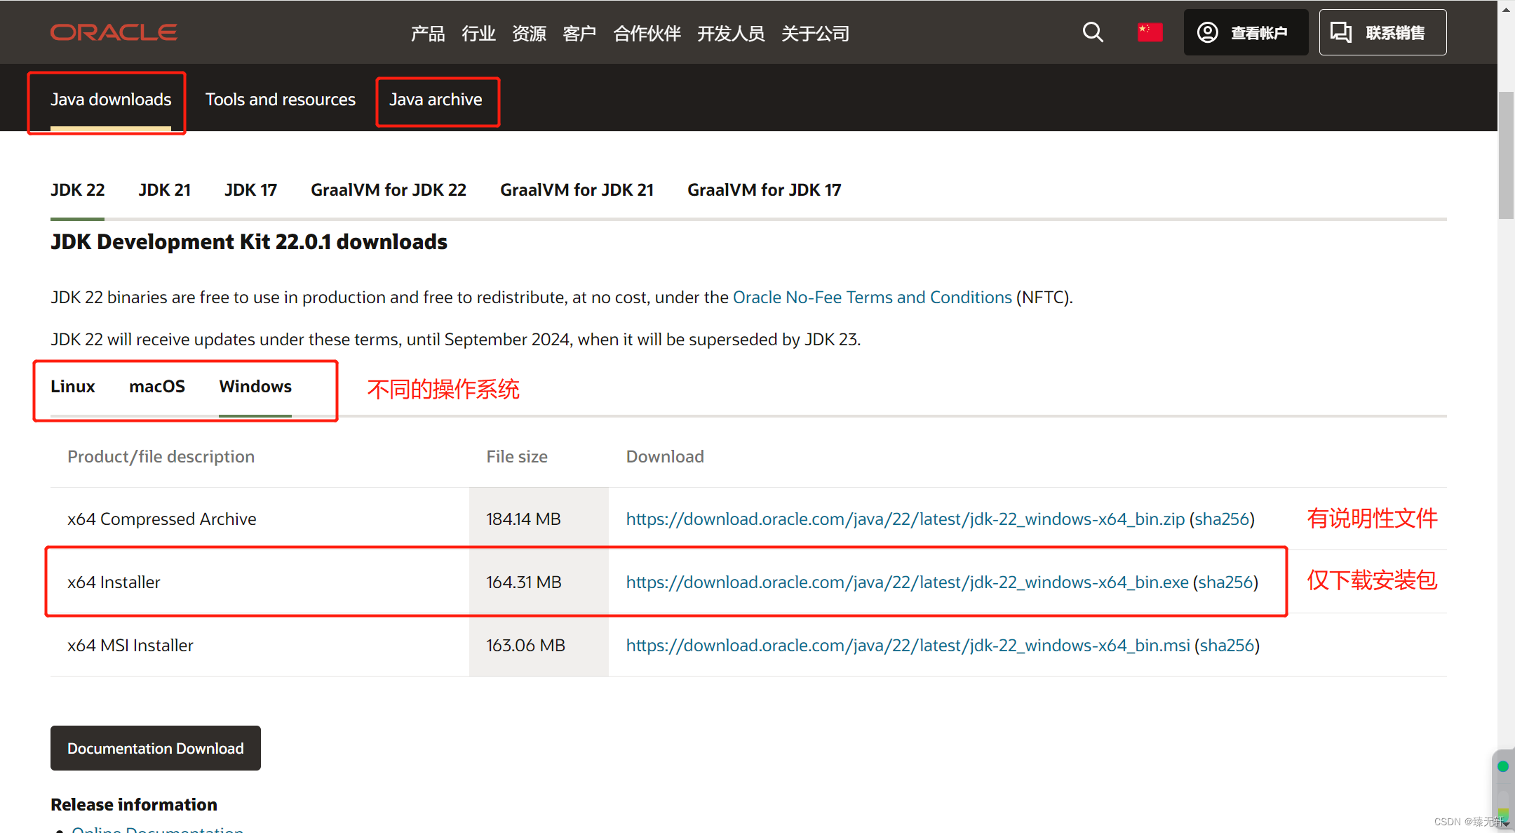Click the search magnifier icon
1515x833 pixels.
(x=1092, y=32)
